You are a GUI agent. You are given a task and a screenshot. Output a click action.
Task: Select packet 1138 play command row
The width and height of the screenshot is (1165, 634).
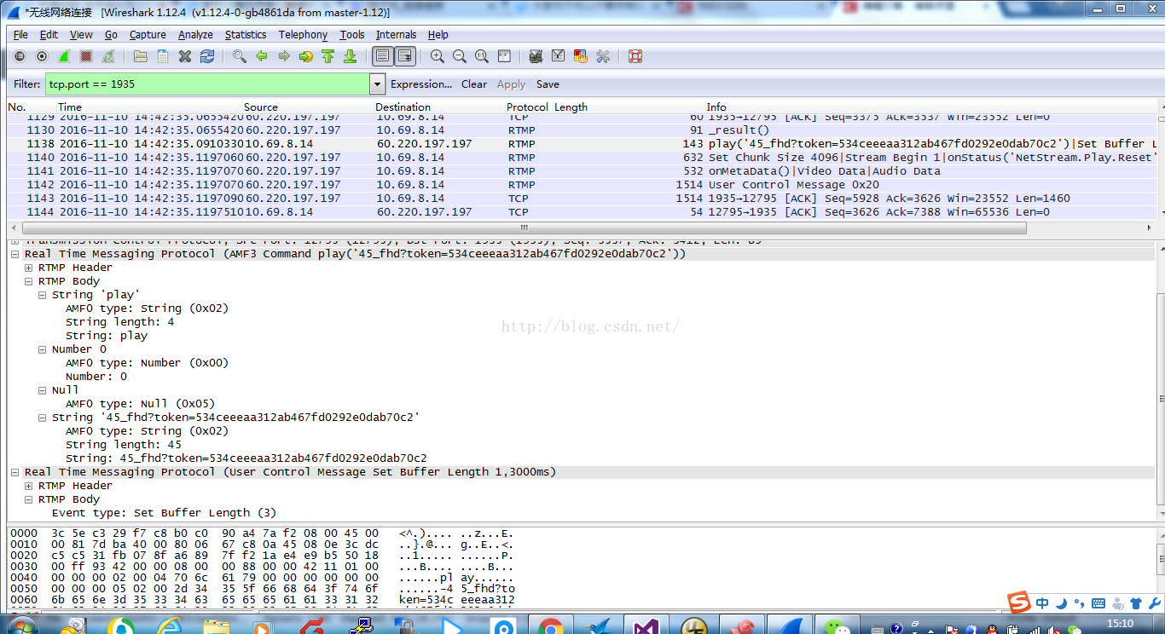coord(582,144)
